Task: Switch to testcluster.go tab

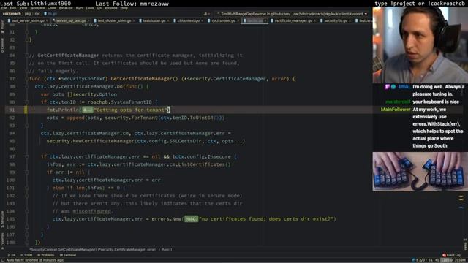Action: click(154, 20)
